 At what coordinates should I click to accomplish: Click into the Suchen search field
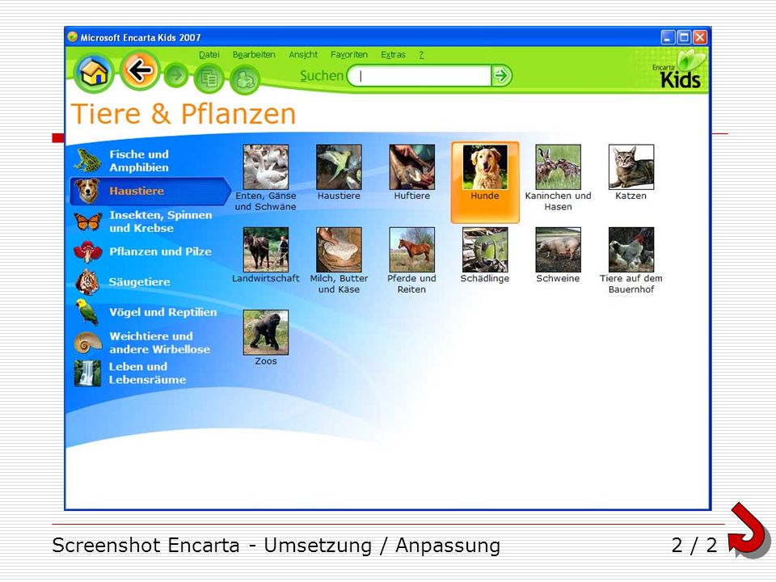pos(420,76)
